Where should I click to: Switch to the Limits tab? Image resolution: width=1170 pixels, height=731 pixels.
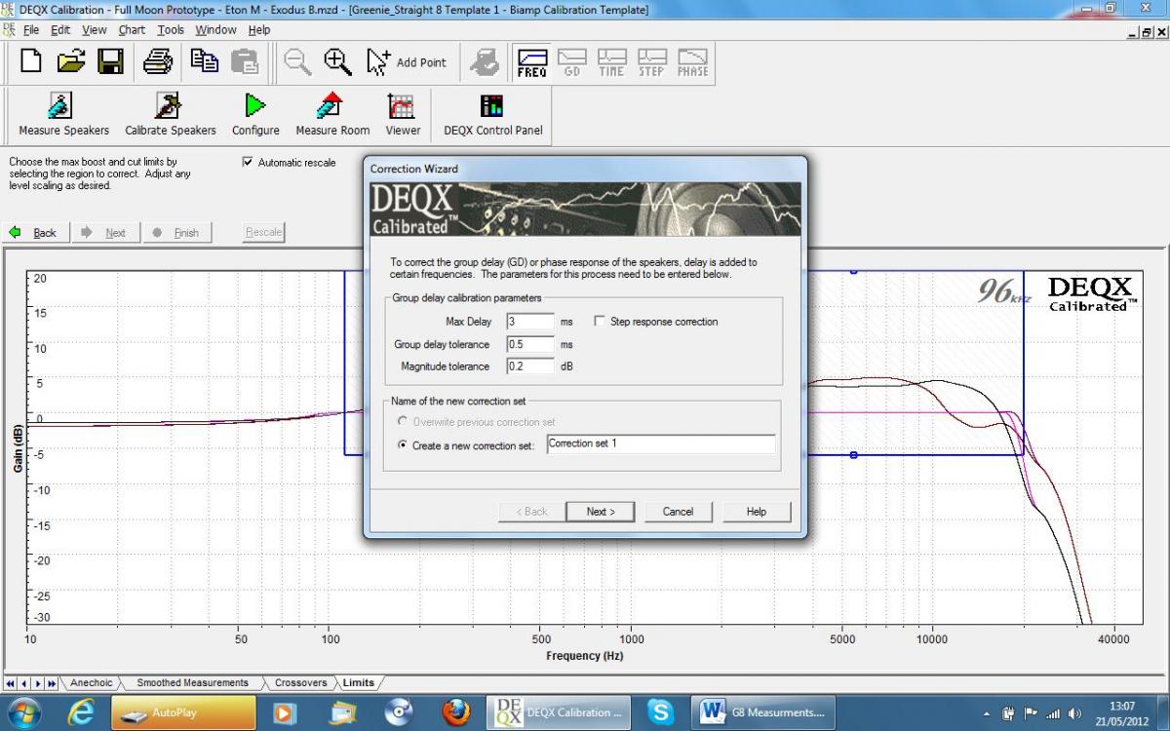pyautogui.click(x=358, y=682)
